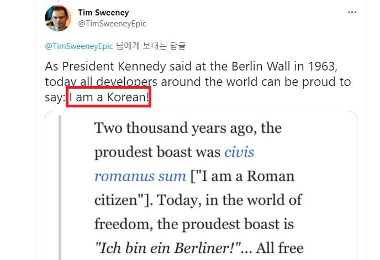Open the blue @TimSweeneyEpic reply mention
The width and height of the screenshot is (380, 260).
click(x=79, y=46)
